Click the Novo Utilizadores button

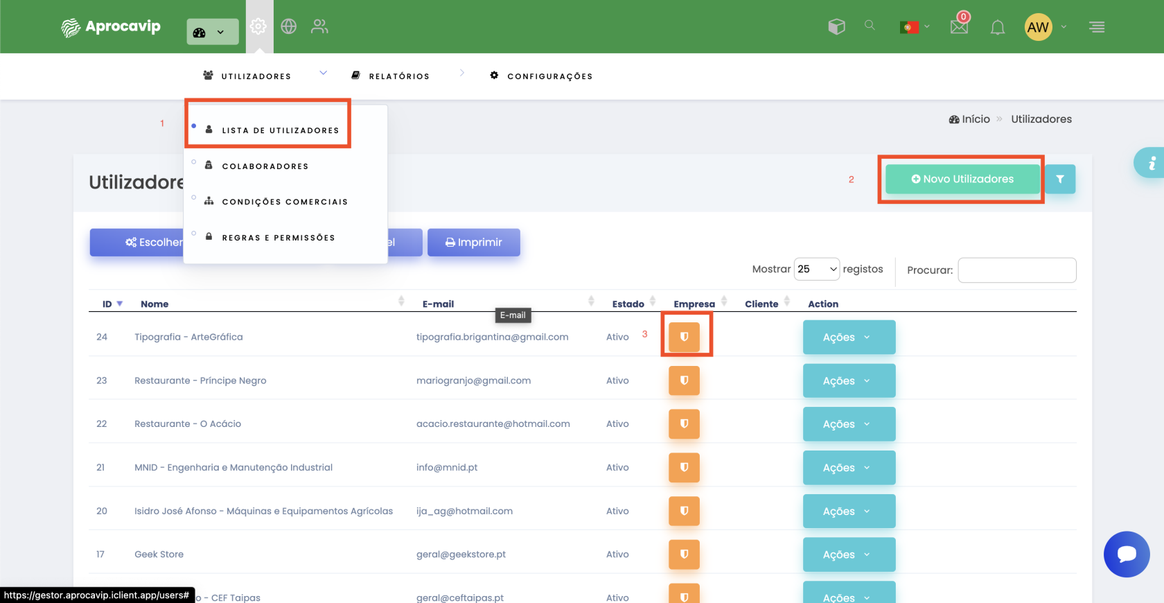tap(962, 179)
